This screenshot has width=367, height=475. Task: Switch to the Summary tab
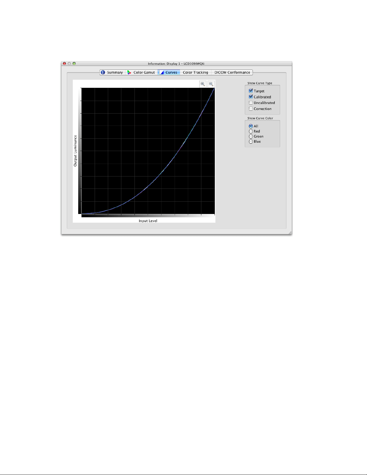click(x=112, y=73)
